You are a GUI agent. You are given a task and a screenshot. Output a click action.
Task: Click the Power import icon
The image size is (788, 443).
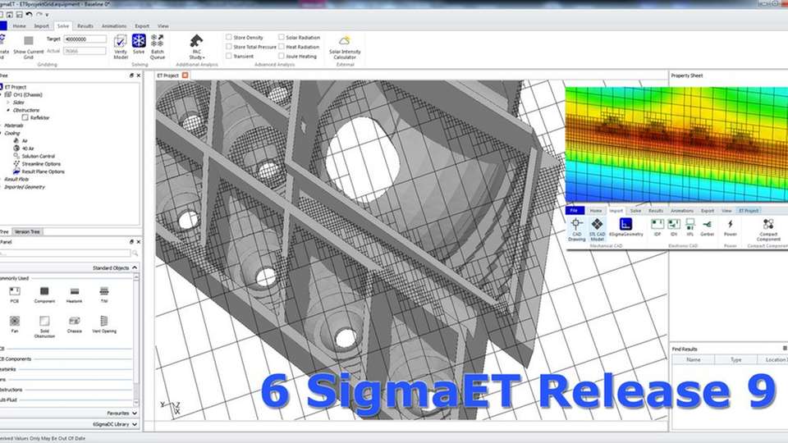click(x=731, y=224)
